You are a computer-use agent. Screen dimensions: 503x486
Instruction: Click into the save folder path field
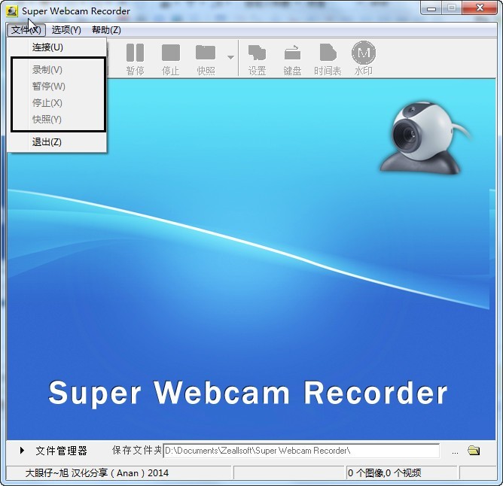coord(301,451)
